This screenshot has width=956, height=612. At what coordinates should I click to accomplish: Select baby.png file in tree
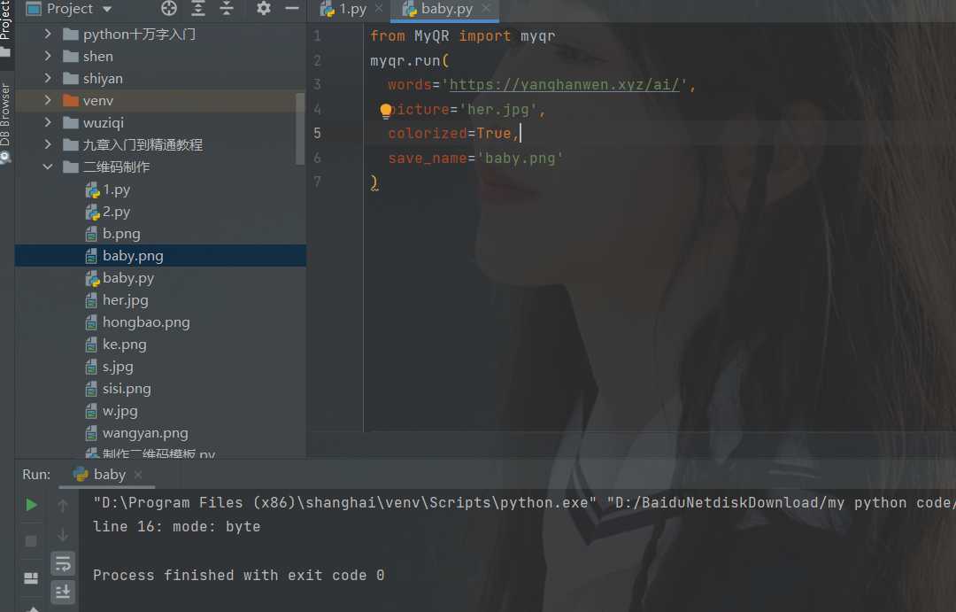(x=160, y=256)
